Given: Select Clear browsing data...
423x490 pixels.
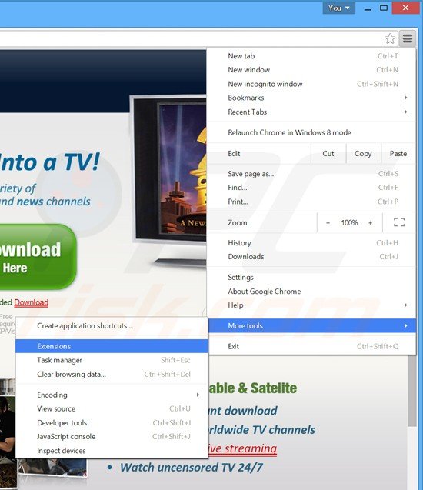Looking at the screenshot, I should tap(112, 374).
